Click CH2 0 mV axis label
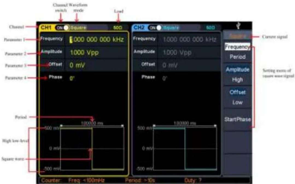295x184 pixels. 147,148
